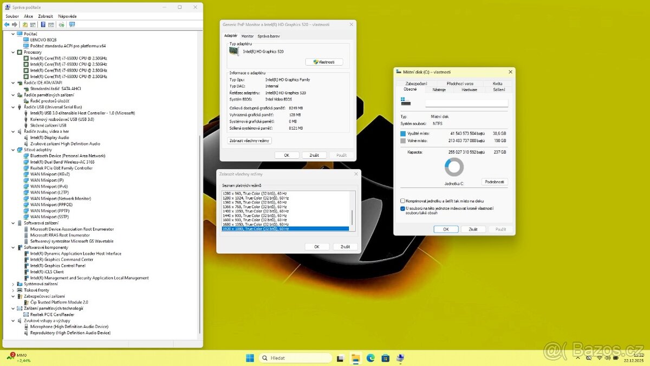
Task: Switch to the Monitor tab
Action: coord(247,35)
